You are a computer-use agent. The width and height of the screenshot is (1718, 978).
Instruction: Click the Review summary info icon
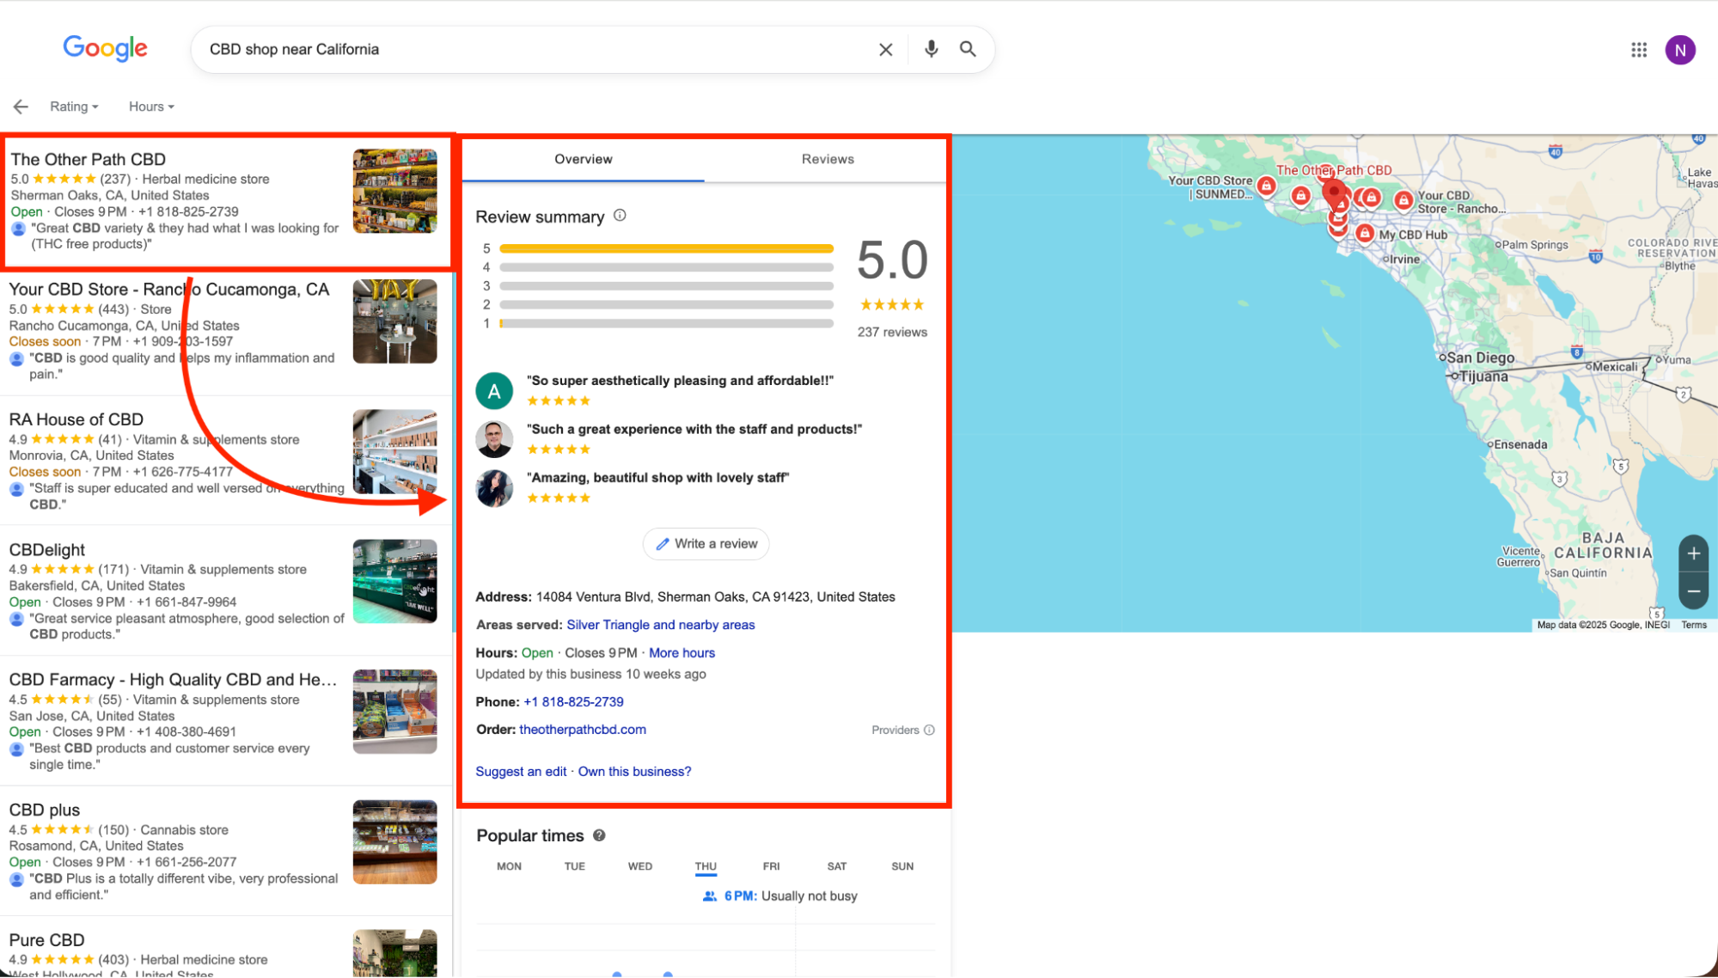pos(620,216)
